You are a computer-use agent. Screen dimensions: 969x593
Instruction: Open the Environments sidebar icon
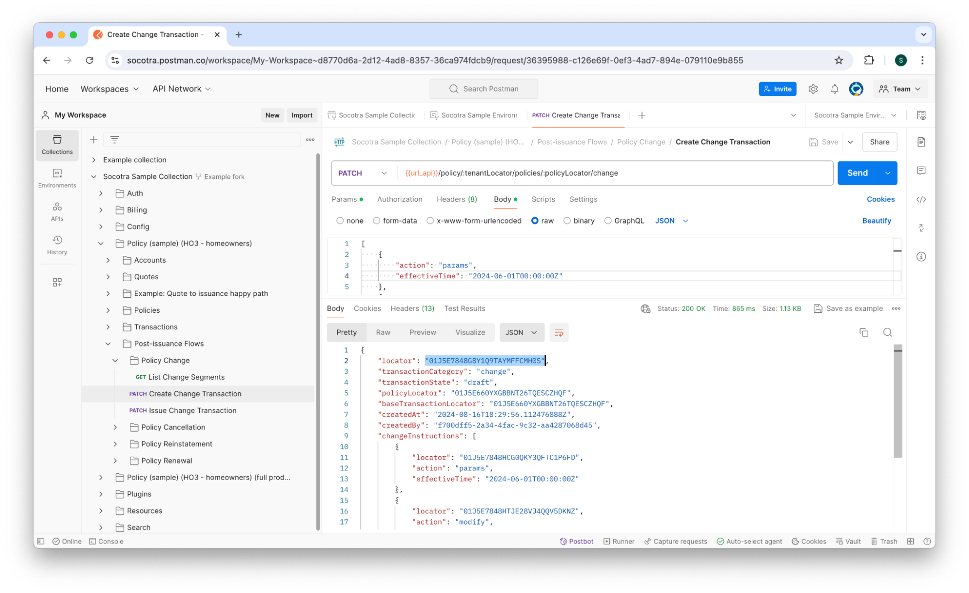[x=57, y=178]
